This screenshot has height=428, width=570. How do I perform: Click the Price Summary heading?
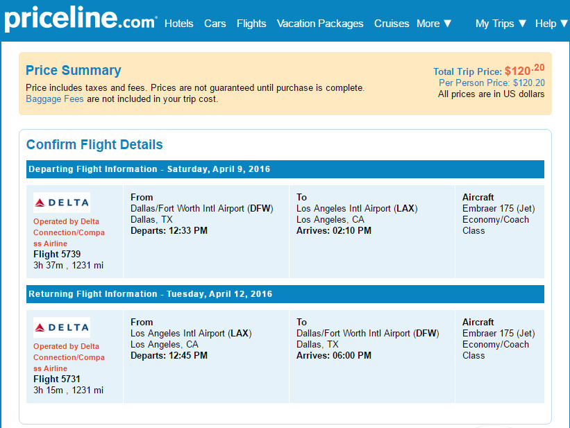coord(74,70)
